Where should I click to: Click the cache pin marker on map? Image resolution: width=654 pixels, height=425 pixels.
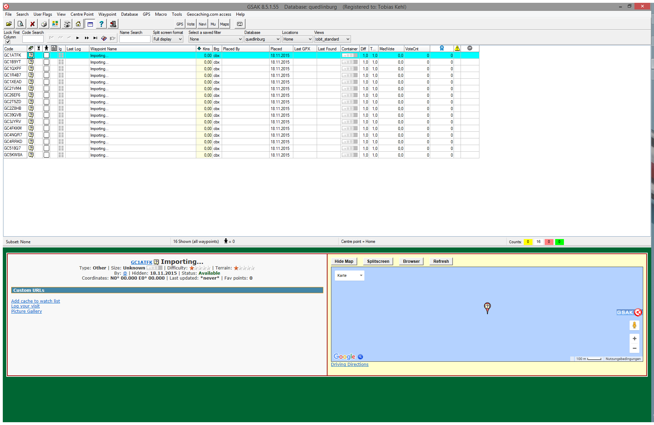coord(487,308)
